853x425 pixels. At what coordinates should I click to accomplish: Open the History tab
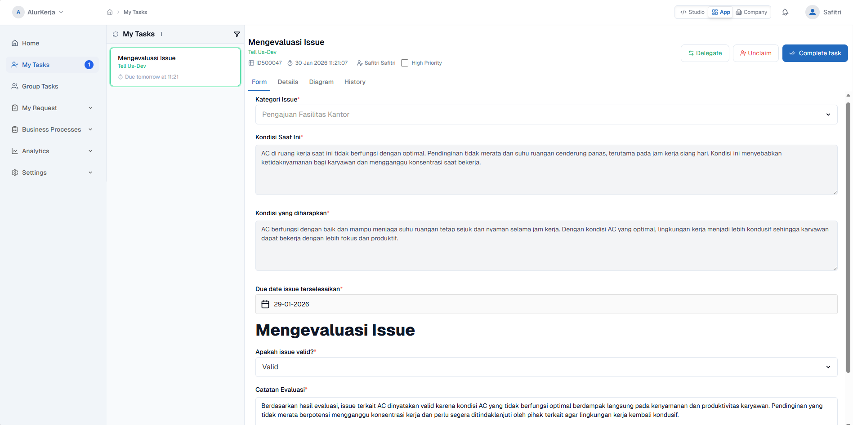pos(355,82)
